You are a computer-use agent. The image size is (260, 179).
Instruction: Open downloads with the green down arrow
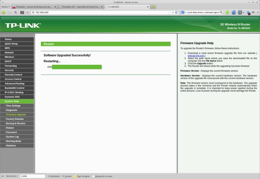(x=227, y=12)
